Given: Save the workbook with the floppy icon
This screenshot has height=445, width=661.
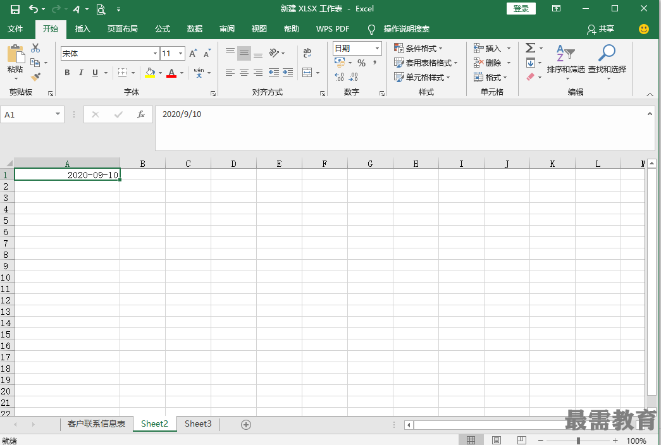Looking at the screenshot, I should [15, 9].
